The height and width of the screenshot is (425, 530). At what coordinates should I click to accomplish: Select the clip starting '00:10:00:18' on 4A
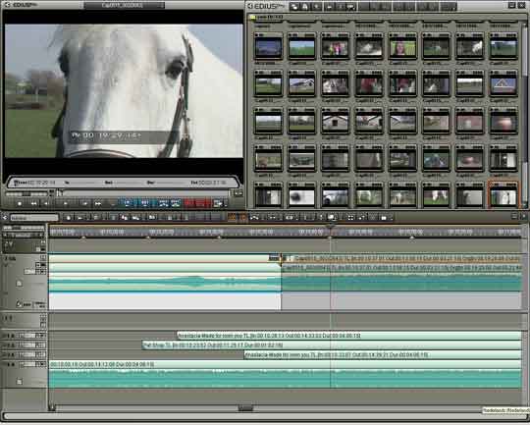point(286,364)
